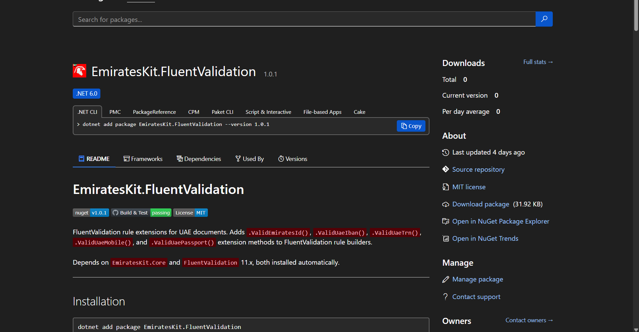Click the Download package globe icon
639x332 pixels.
coord(446,204)
